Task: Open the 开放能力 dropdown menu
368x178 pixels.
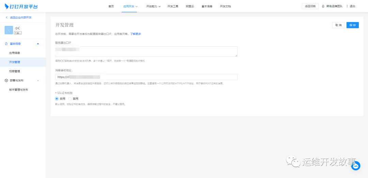Action: click(153, 6)
